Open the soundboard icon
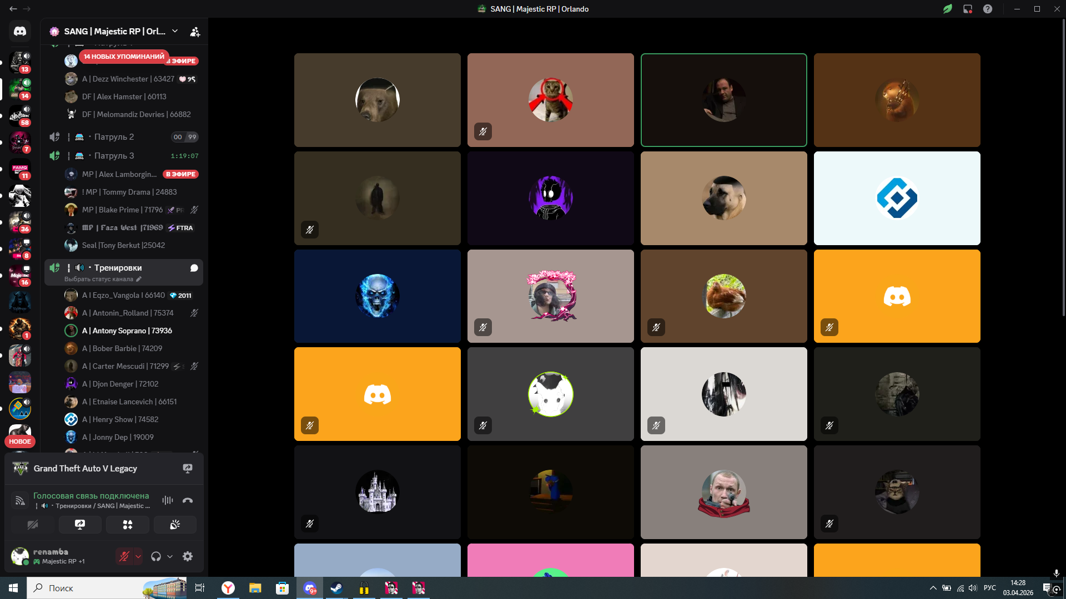 click(175, 525)
